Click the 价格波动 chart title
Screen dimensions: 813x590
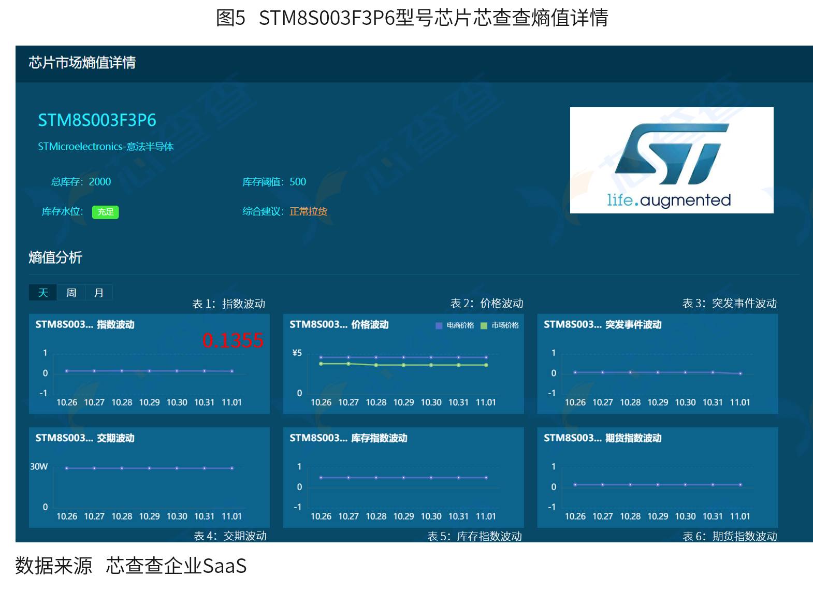[339, 325]
